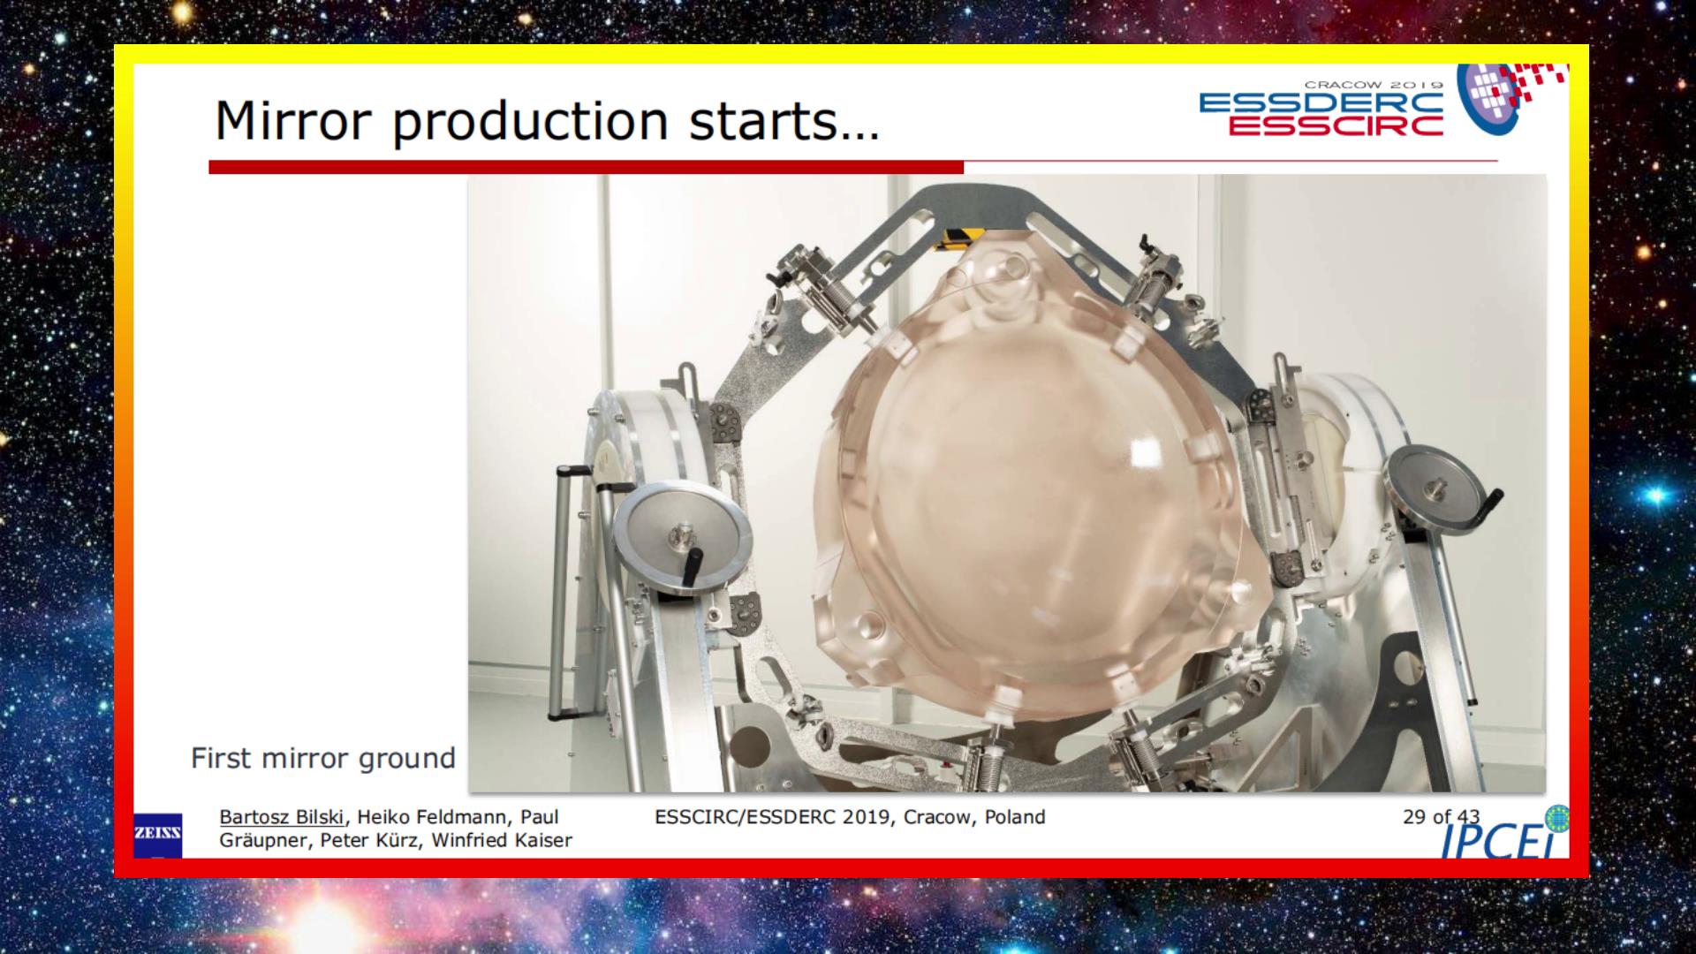Click the left handwheel in the photo
Screen dimensions: 1696x954
pyautogui.click(x=683, y=537)
